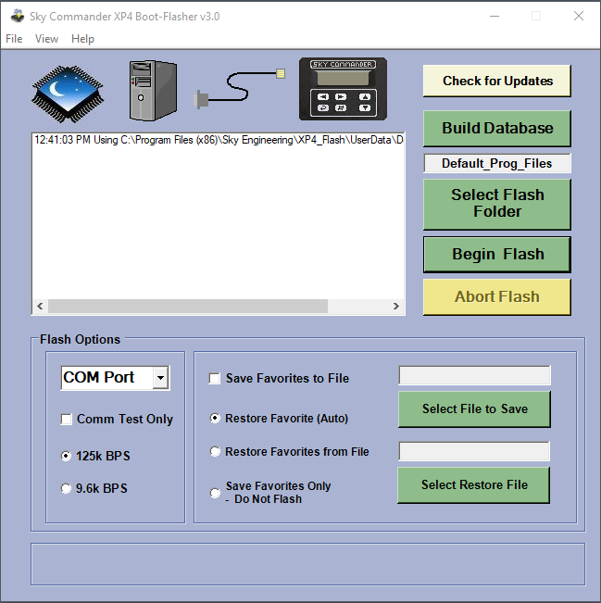Close the Boot-Flasher window
The image size is (601, 603).
tap(579, 16)
